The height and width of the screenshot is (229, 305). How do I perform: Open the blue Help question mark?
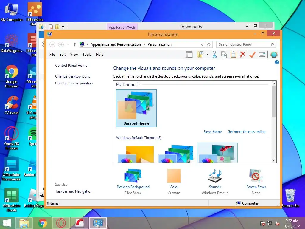pyautogui.click(x=277, y=62)
